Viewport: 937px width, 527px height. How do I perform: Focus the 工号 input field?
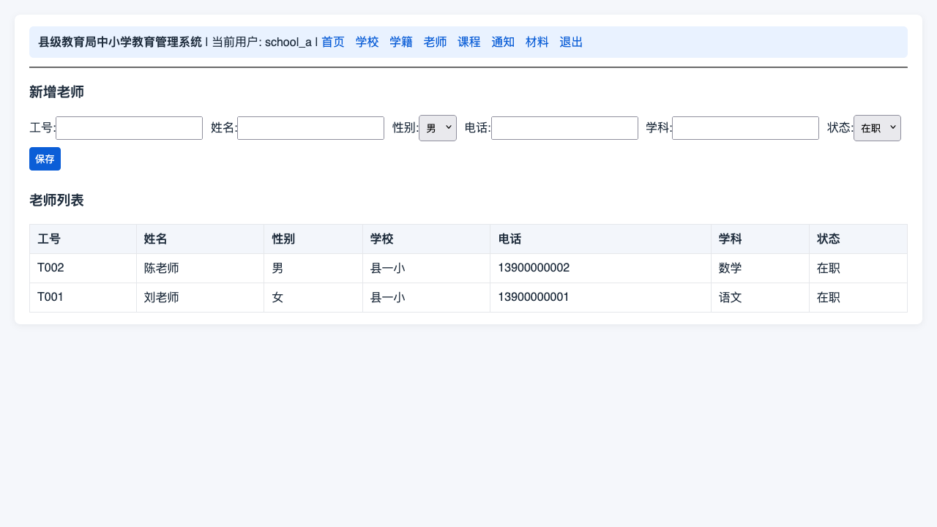click(x=129, y=128)
